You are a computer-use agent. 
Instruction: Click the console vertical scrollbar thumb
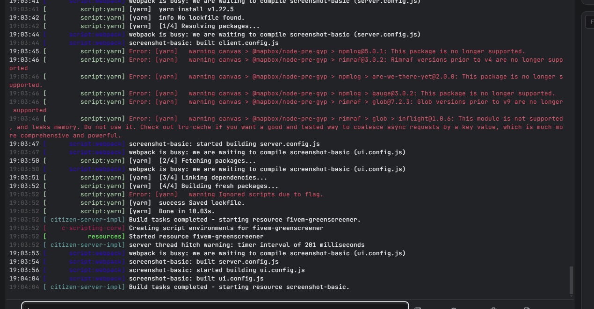[571, 280]
